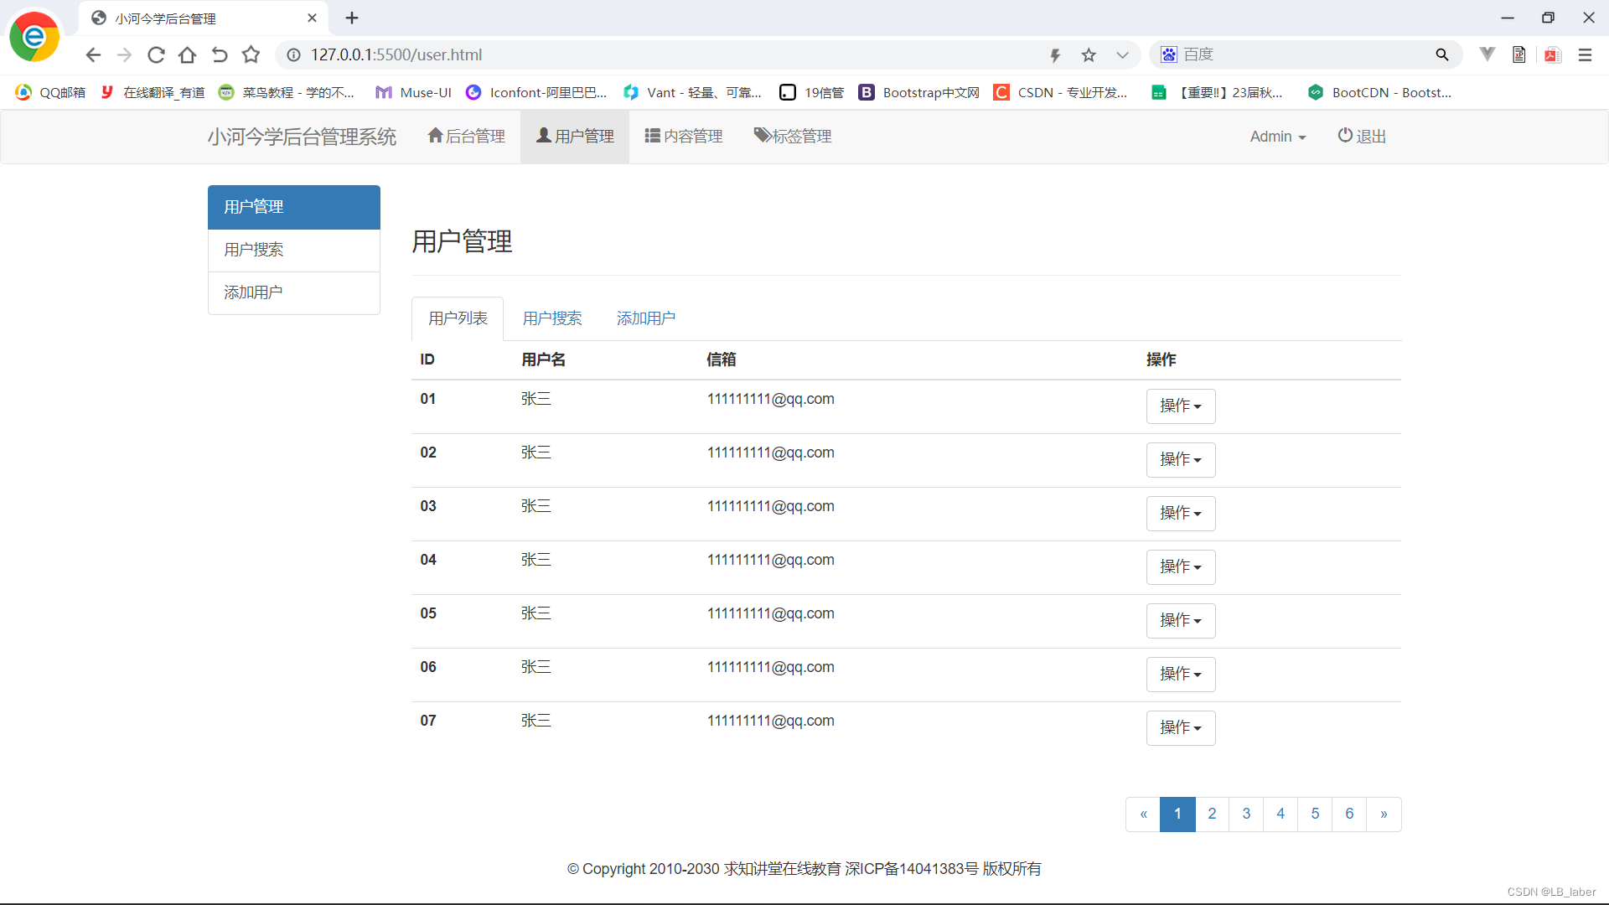Open the 在线翻译_有道 bookmark
This screenshot has height=905, width=1609.
pyautogui.click(x=153, y=92)
